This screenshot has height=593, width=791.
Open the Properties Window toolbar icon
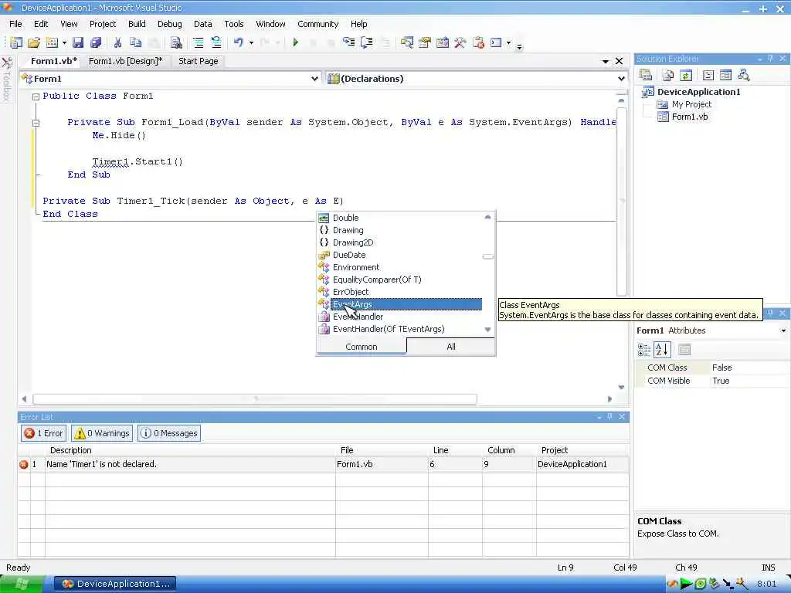425,43
